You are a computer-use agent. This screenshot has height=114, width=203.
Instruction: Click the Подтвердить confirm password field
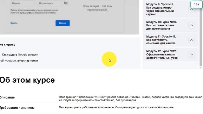tap(49, 3)
